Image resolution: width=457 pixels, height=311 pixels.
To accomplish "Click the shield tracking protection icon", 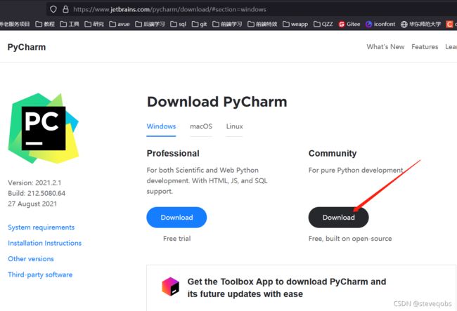I will click(x=53, y=9).
